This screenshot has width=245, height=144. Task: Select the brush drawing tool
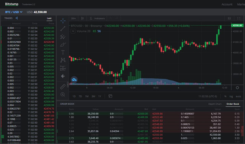63,45
